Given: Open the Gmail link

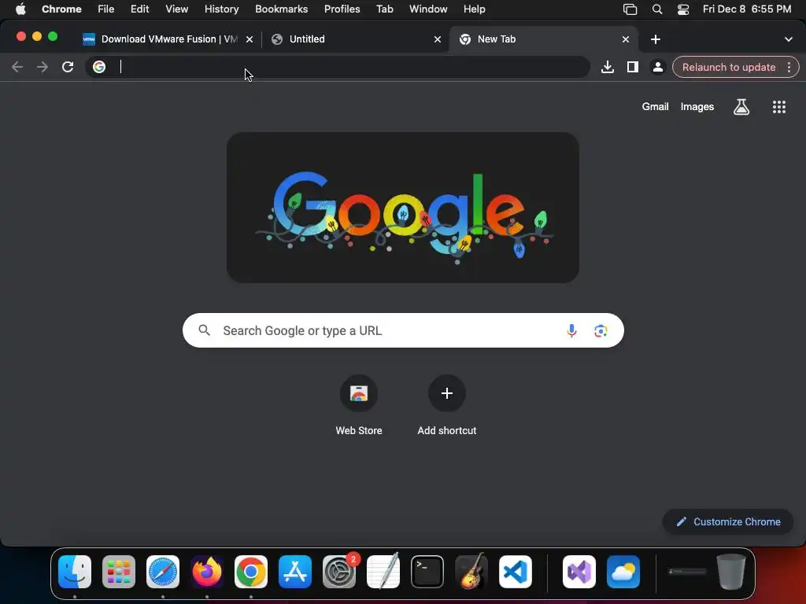Looking at the screenshot, I should tap(655, 107).
